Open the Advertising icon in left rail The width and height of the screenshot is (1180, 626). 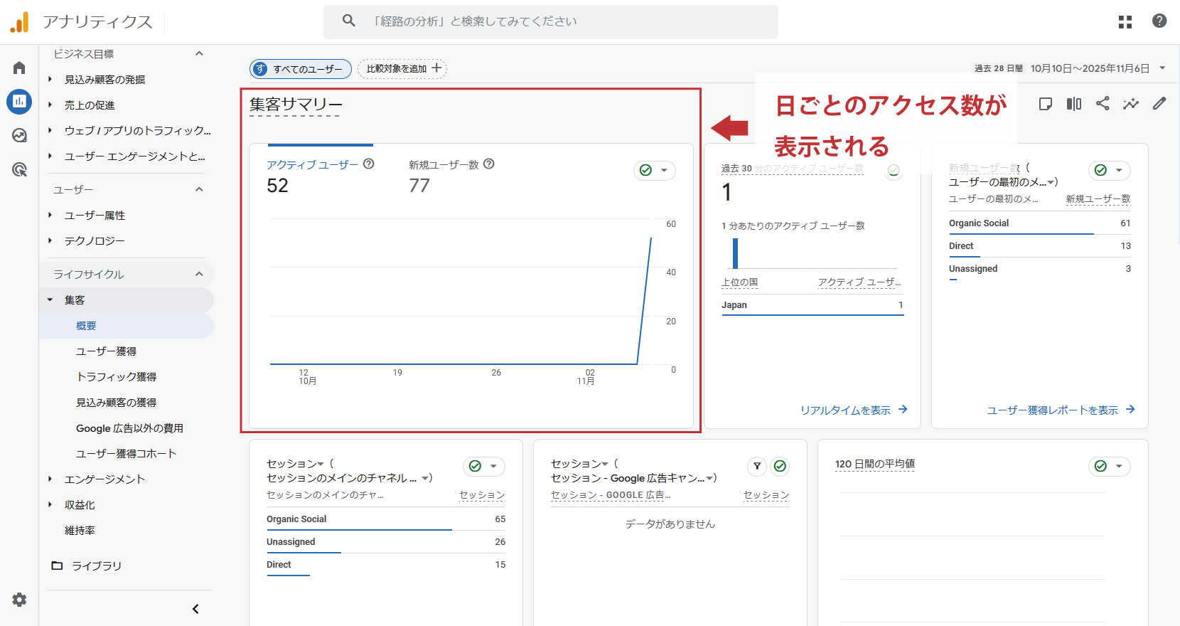point(19,169)
